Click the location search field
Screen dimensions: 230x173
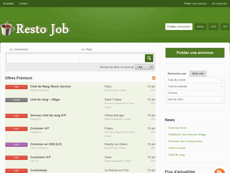pyautogui.click(x=112, y=58)
